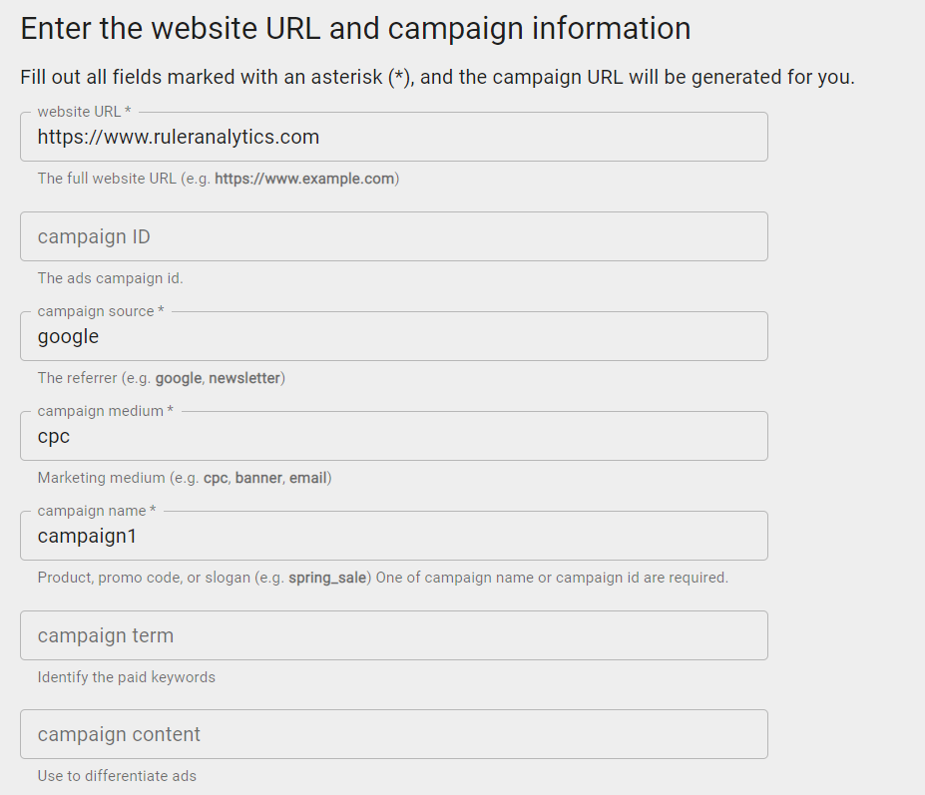Focus the empty campaign term field
The image size is (925, 795).
393,635
